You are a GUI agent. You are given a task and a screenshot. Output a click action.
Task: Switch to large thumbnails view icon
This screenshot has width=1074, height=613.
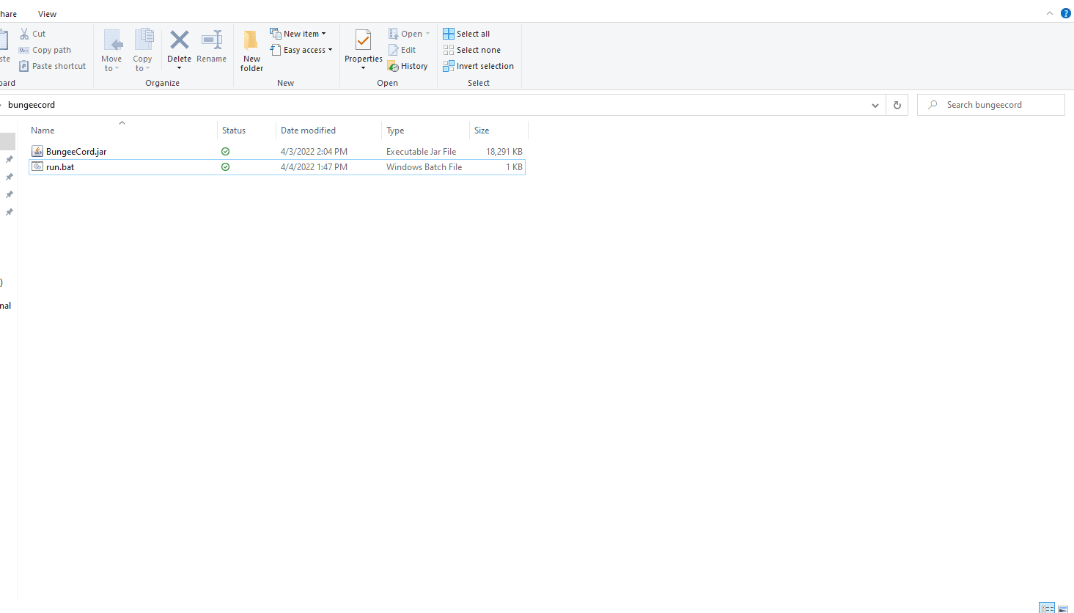click(1063, 608)
